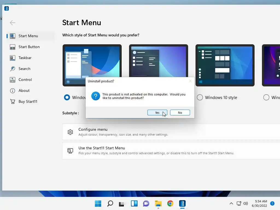The image size is (280, 210).
Task: Open the network tray icon
Action: [x=239, y=203]
